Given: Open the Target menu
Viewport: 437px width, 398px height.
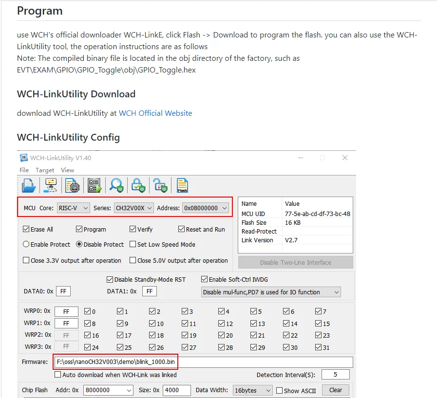Looking at the screenshot, I should 45,170.
